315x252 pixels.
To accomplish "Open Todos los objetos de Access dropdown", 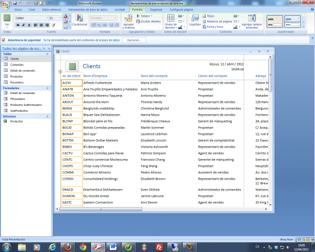I will point(44,48).
